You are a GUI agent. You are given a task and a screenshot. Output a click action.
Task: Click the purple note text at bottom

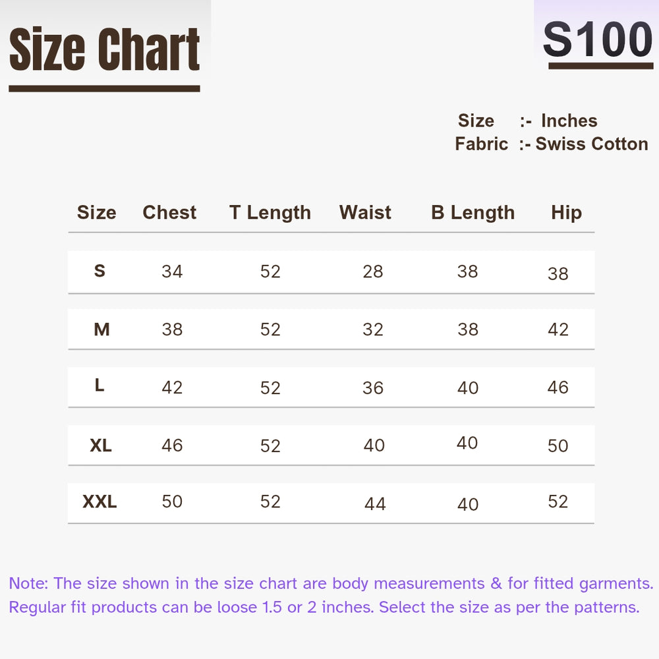tap(331, 595)
